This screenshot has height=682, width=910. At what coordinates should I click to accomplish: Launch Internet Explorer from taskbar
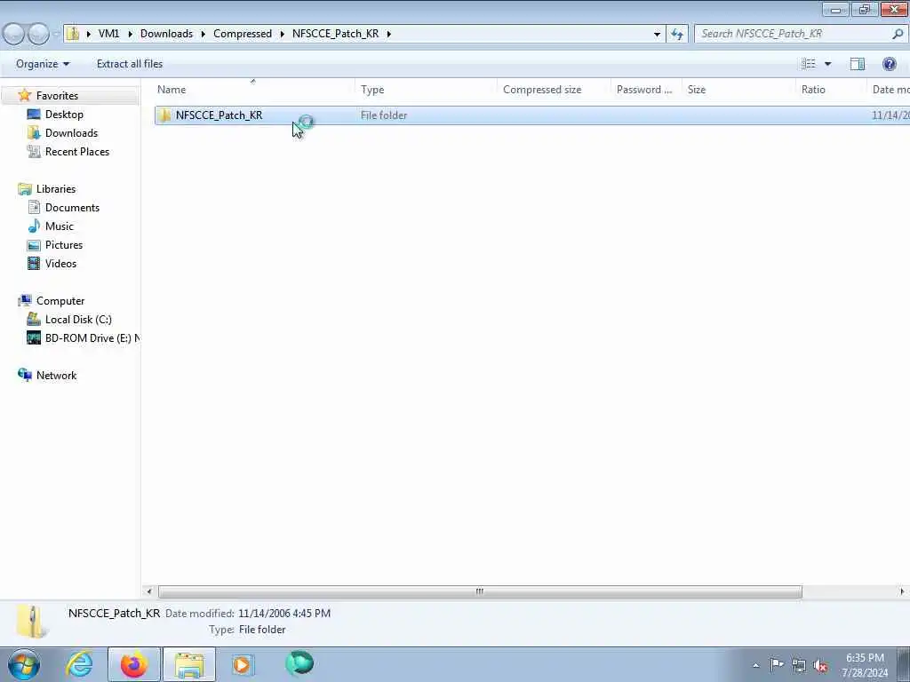(x=79, y=664)
